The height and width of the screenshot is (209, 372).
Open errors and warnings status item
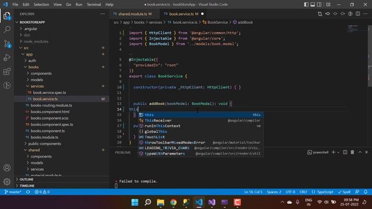click(42, 192)
